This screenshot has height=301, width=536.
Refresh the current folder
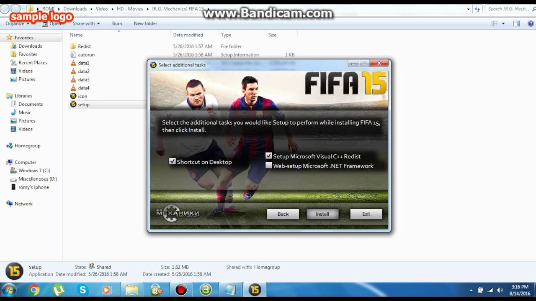coord(478,9)
